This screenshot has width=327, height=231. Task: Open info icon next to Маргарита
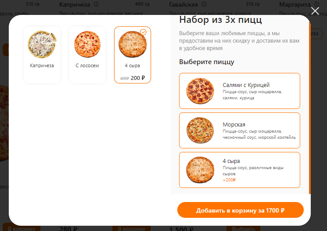(316, 4)
